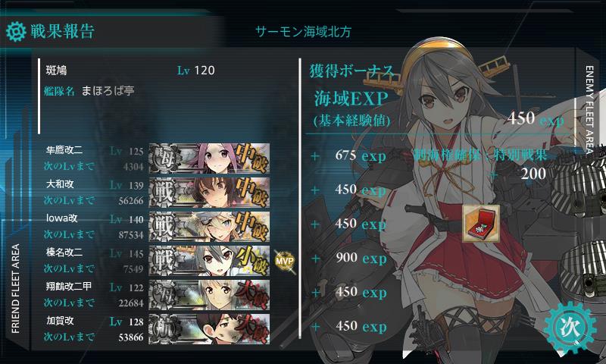Click the 小破 damage stamp on 榛名改二

(x=252, y=261)
